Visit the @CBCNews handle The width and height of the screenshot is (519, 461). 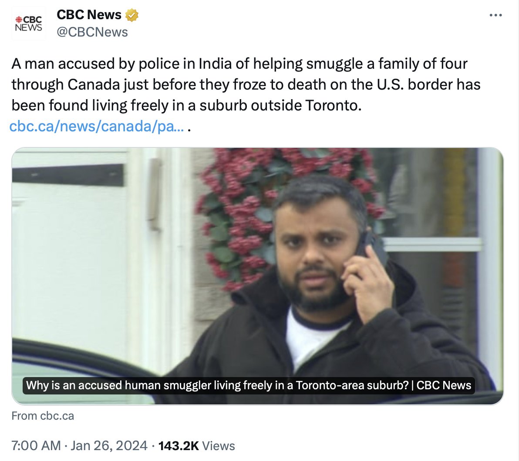click(x=92, y=32)
